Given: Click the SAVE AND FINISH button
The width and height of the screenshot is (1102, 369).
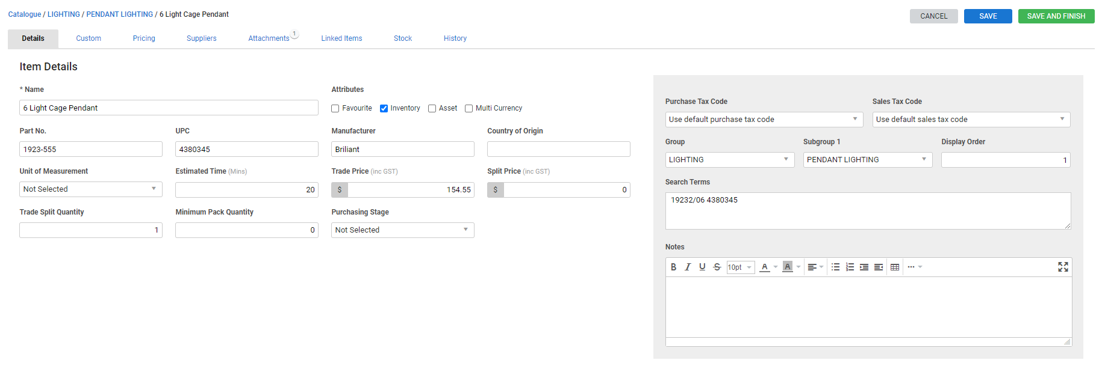Looking at the screenshot, I should point(1056,16).
